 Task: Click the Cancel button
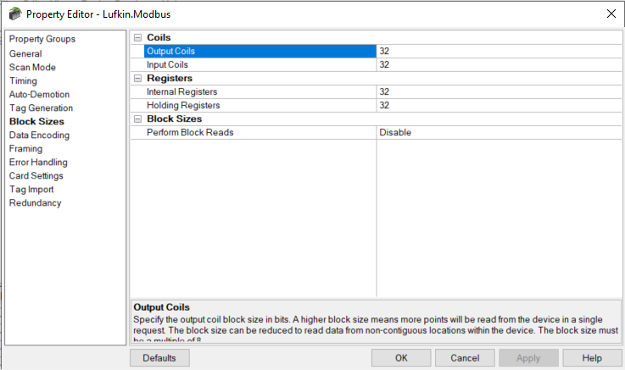click(x=465, y=358)
